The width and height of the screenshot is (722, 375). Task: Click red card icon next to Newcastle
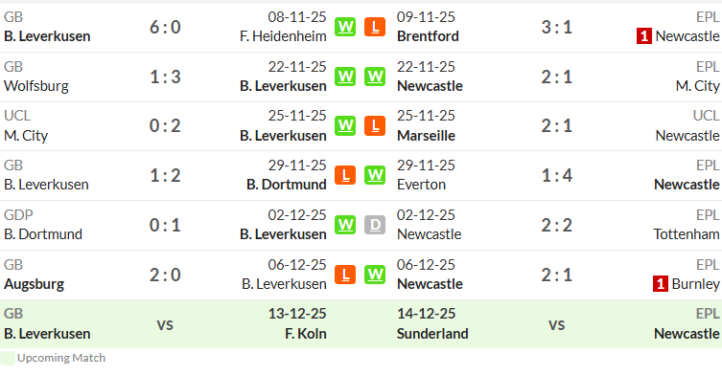click(x=643, y=35)
